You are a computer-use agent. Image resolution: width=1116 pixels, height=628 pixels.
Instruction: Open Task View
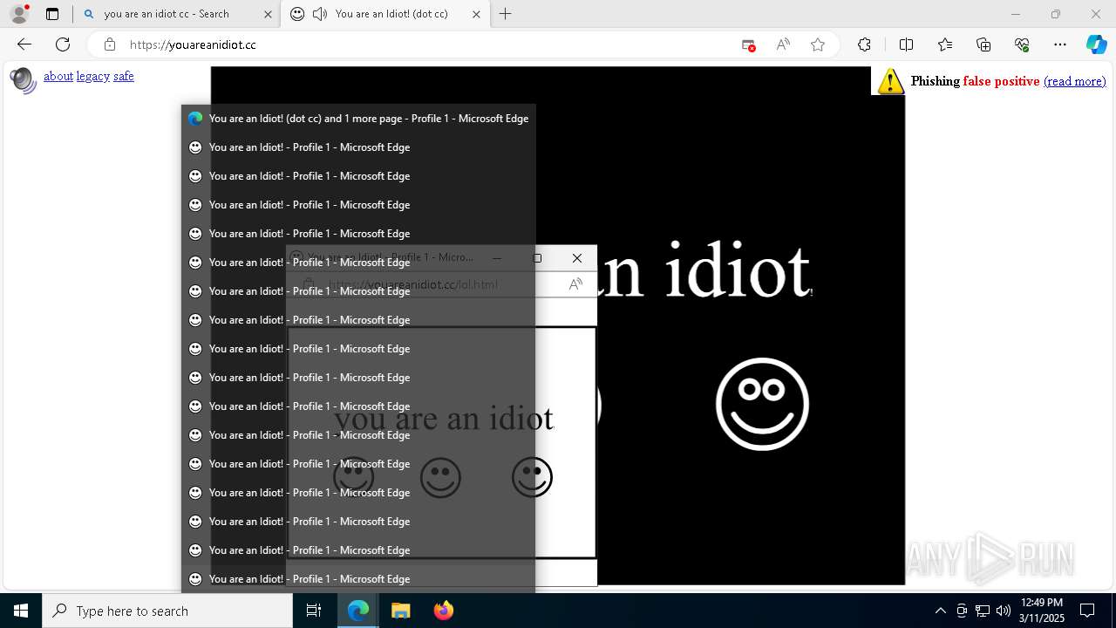coord(314,611)
